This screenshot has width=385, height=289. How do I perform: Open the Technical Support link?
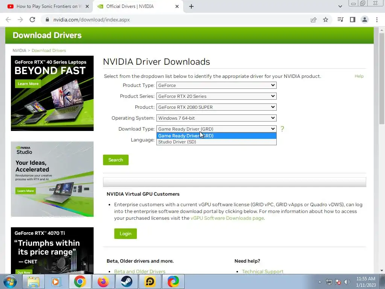pos(262,271)
